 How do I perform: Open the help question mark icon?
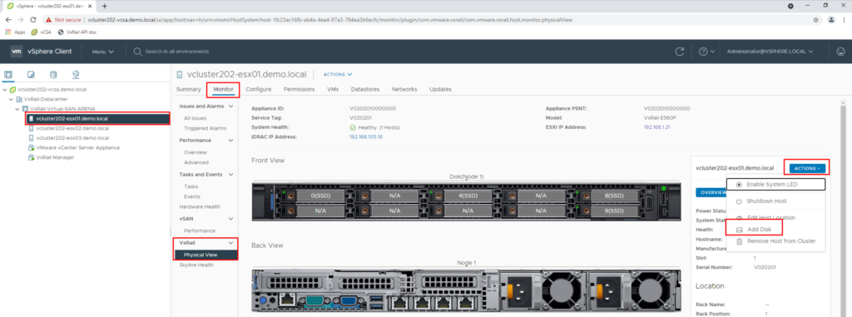pos(706,52)
